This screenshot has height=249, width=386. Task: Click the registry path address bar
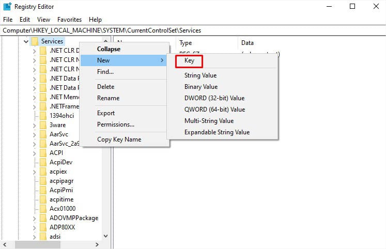[x=193, y=30]
